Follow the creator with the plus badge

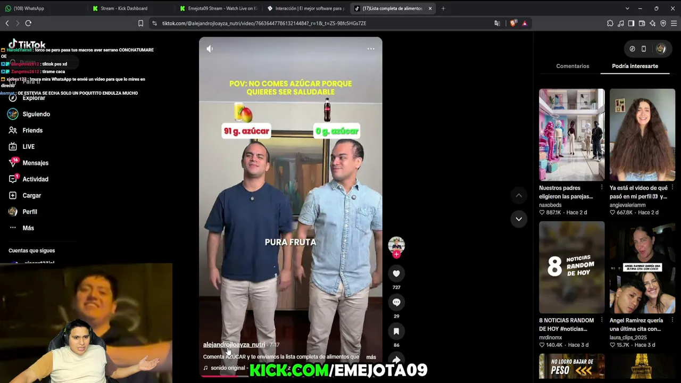tap(396, 254)
